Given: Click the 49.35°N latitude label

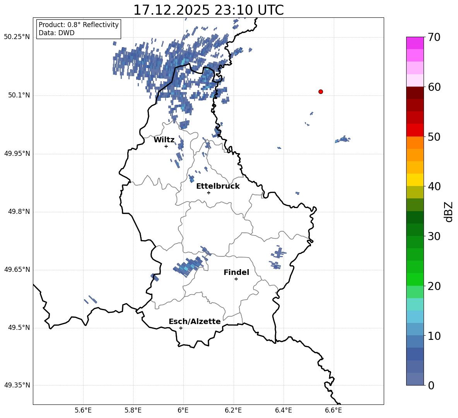Looking at the screenshot, I should click(x=17, y=385).
